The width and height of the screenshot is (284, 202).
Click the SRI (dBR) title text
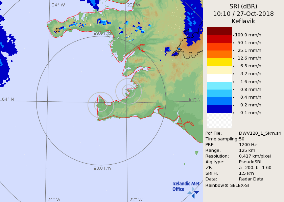243,6
